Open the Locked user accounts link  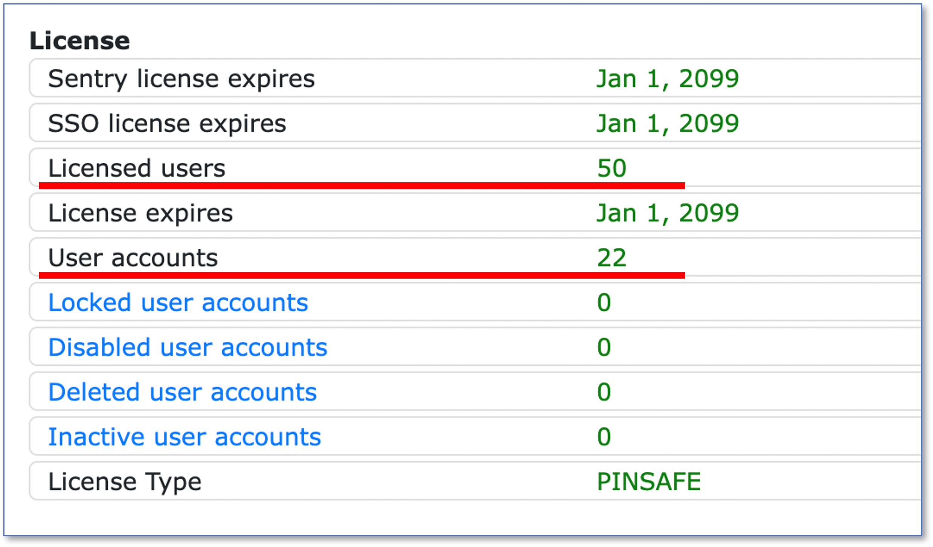(x=178, y=303)
